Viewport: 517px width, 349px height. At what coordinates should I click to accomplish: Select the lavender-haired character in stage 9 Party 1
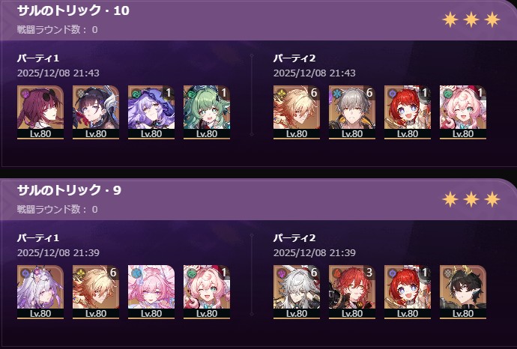(x=40, y=291)
